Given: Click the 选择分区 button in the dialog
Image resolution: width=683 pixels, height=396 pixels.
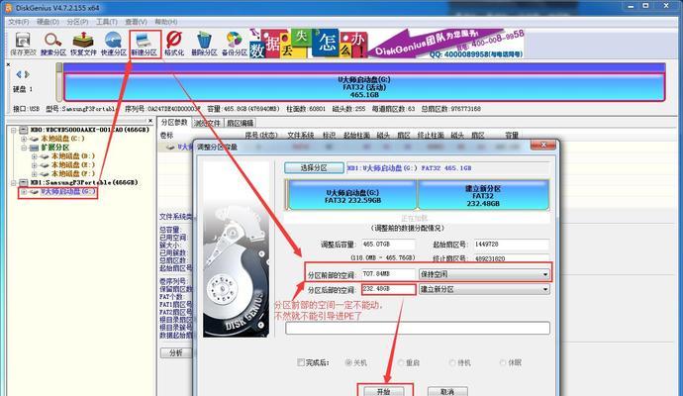Looking at the screenshot, I should pos(314,167).
